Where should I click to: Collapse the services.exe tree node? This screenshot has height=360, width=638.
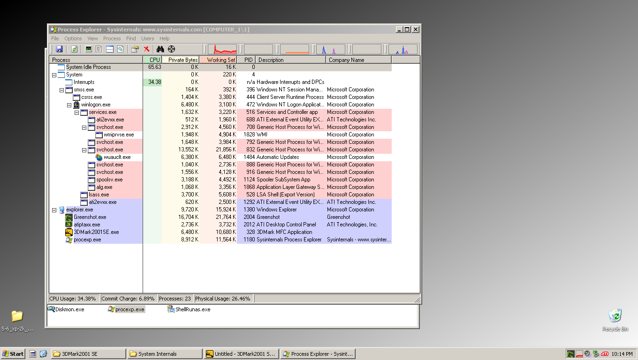[x=76, y=112]
